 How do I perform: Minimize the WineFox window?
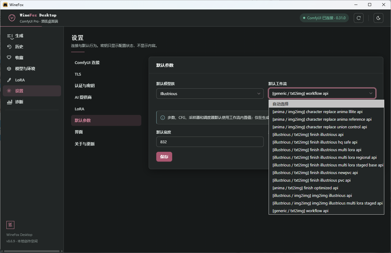click(356, 5)
